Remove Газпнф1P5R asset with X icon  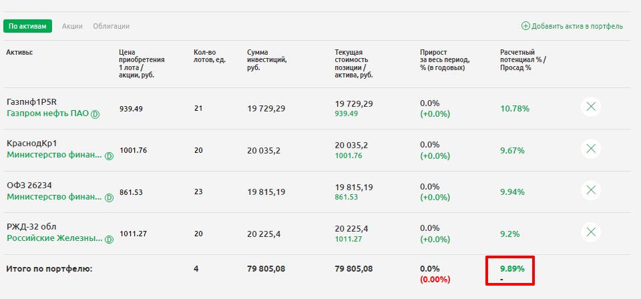(x=590, y=107)
